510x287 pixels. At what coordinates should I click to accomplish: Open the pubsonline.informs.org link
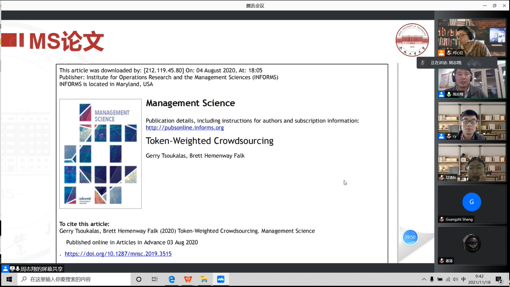185,128
